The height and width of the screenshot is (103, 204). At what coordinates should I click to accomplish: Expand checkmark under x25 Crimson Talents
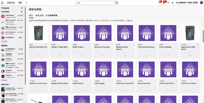[190, 90]
